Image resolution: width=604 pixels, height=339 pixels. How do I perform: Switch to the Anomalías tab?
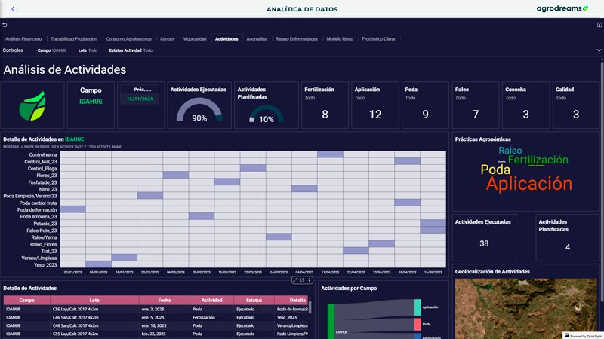[x=257, y=38]
